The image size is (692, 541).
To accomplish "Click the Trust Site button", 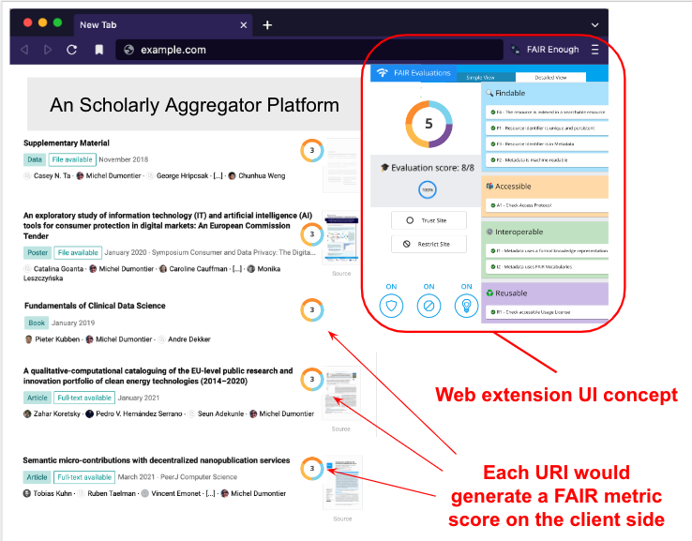I will (429, 220).
